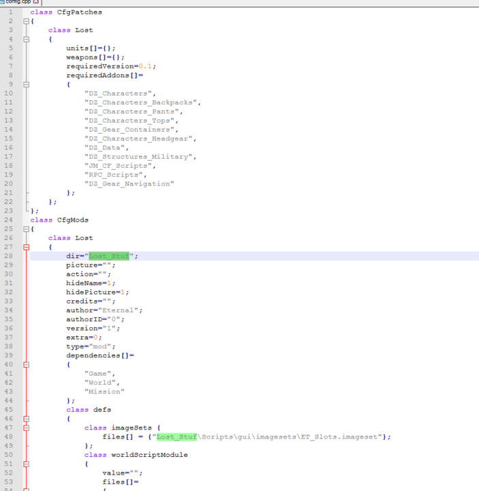Collapse the dependencies array fold at line 40

click(x=27, y=365)
